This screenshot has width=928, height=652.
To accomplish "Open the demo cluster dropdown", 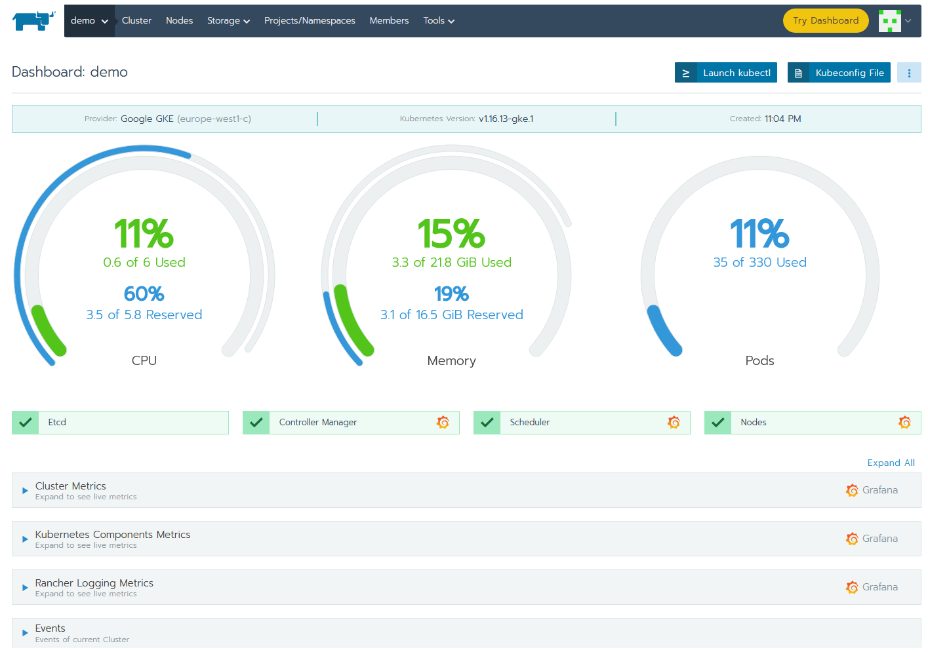I will pos(89,21).
